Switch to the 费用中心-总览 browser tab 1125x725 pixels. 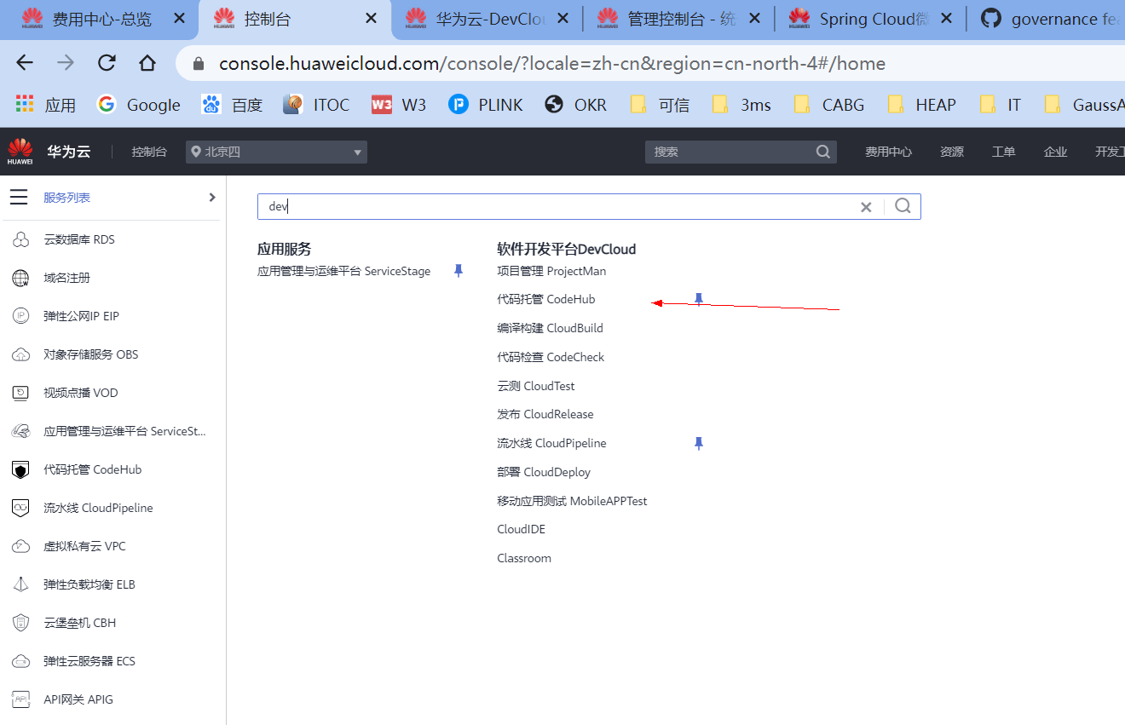(x=99, y=19)
